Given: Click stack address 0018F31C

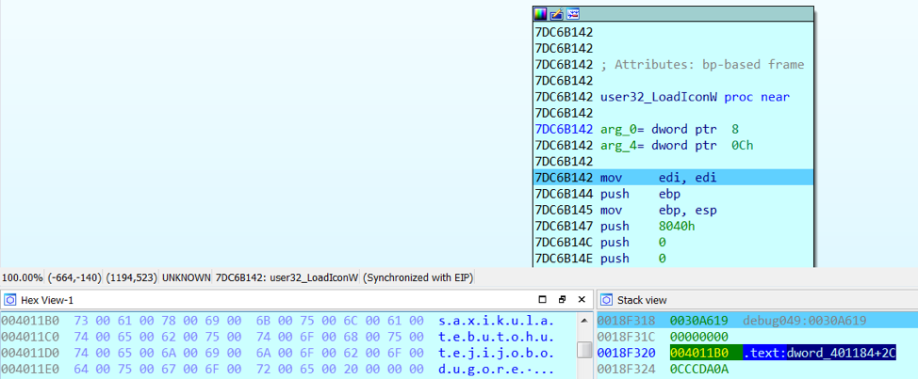Looking at the screenshot, I should coord(627,337).
